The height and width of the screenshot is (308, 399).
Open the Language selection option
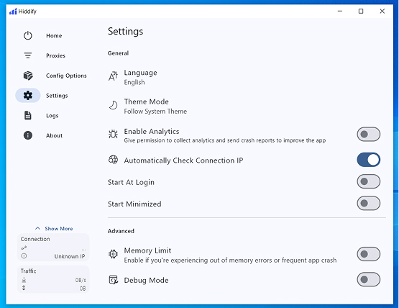tap(247, 77)
